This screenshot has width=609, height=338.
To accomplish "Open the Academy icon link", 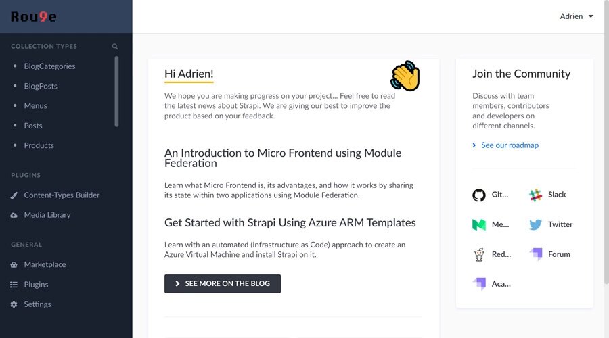I will click(x=479, y=284).
